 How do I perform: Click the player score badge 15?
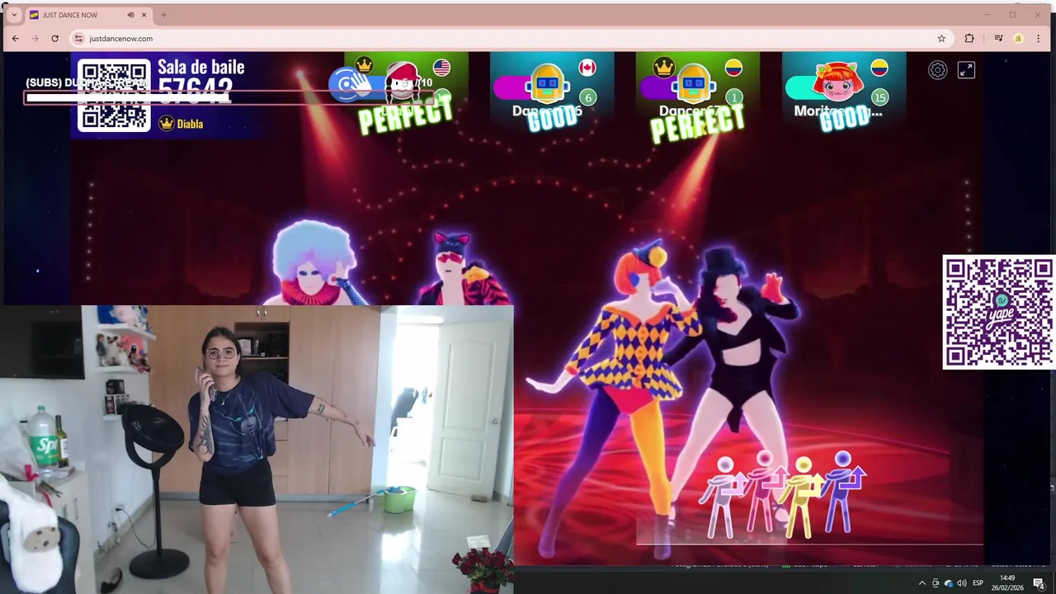(x=879, y=97)
